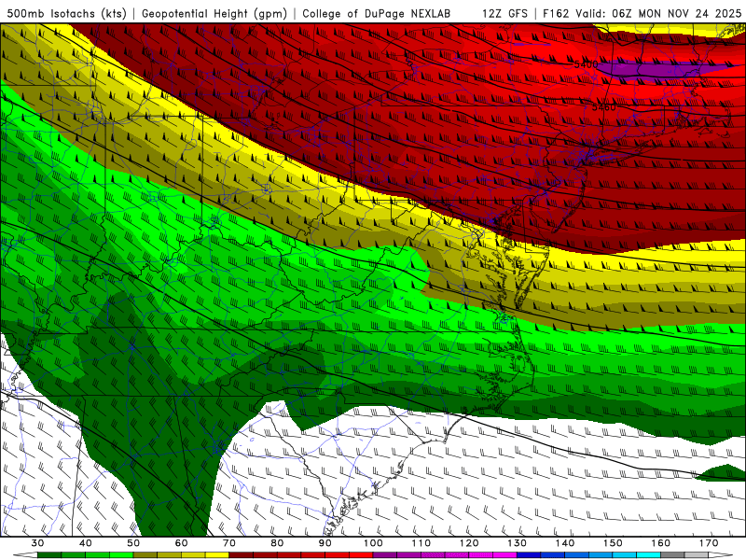The height and width of the screenshot is (560, 746).
Task: Click the "Geopotential Height (gpm)" label
Action: click(214, 13)
